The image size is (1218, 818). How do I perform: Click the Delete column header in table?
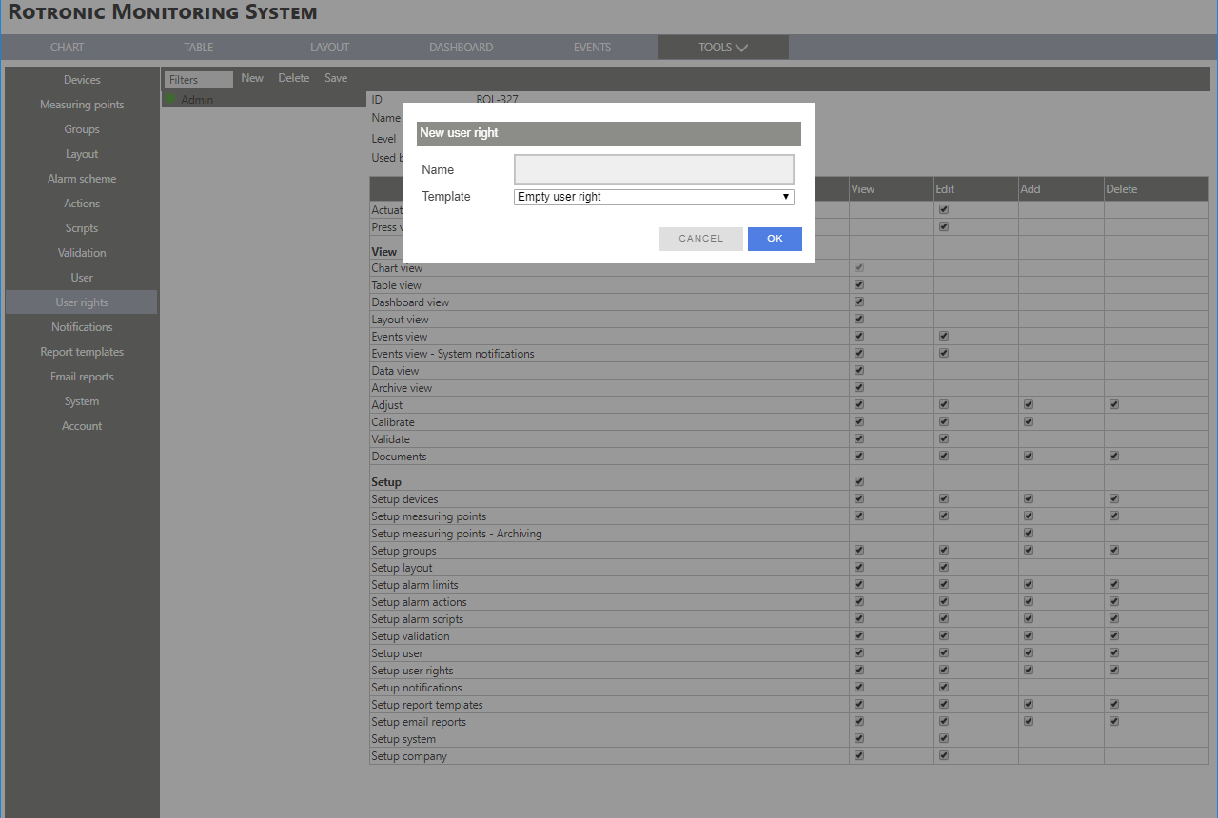click(x=1122, y=189)
